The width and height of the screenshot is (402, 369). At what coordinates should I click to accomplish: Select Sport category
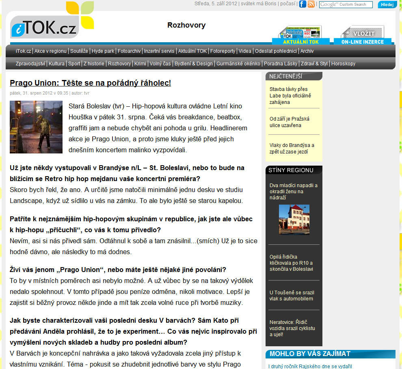pos(74,64)
